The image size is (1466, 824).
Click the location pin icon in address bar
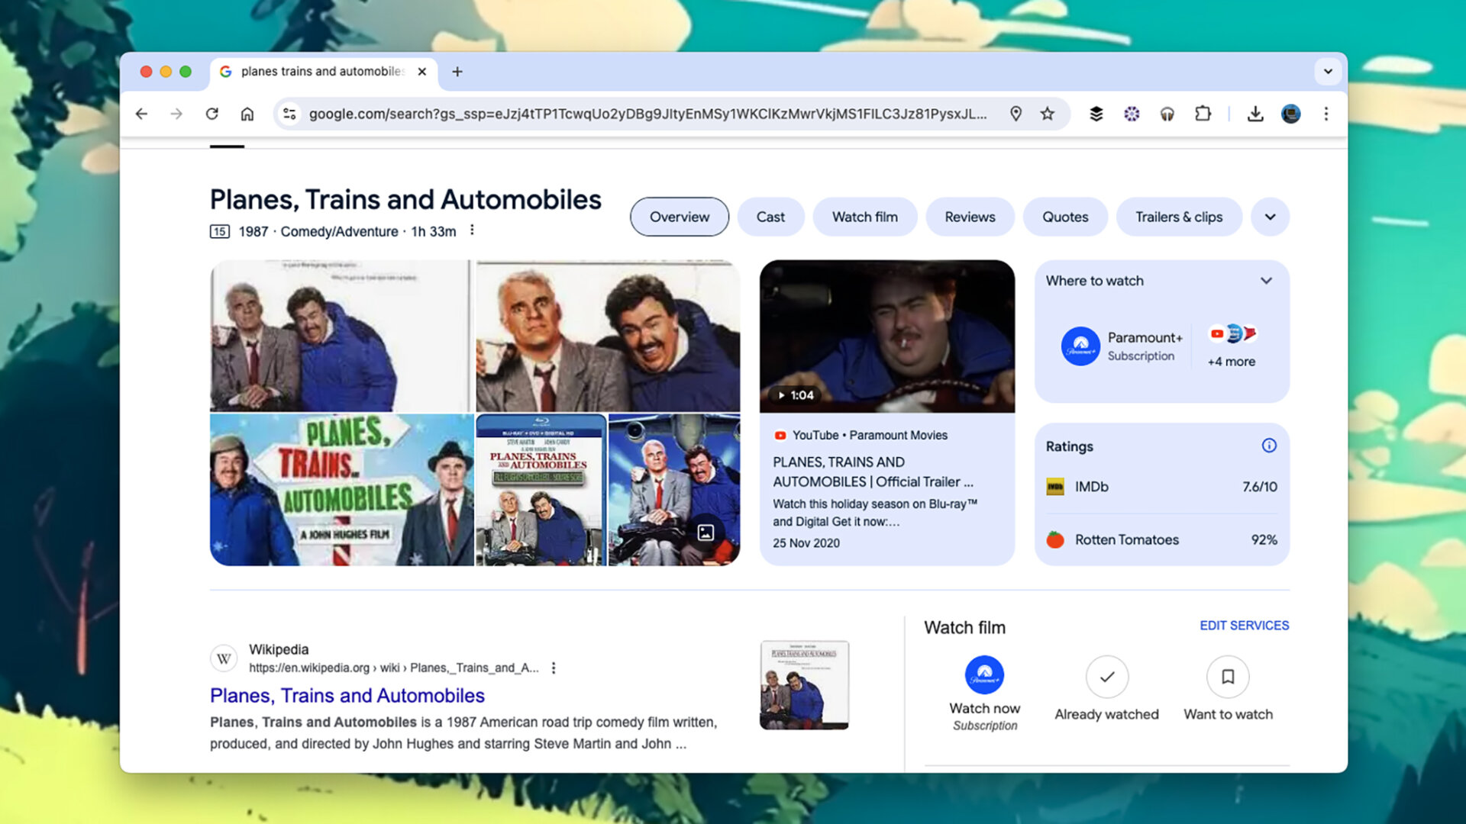pyautogui.click(x=1016, y=114)
